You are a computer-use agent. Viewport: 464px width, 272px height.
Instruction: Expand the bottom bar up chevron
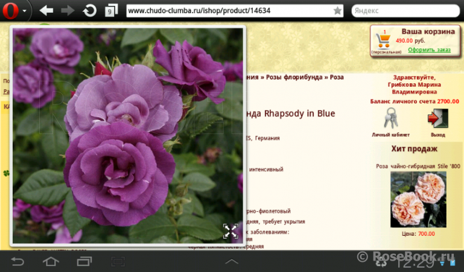(x=232, y=261)
